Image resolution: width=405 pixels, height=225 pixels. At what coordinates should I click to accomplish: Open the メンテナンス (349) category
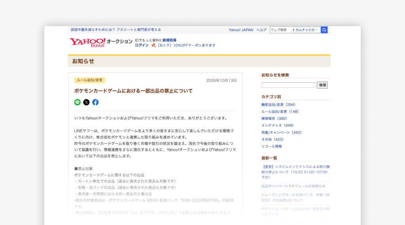tap(277, 126)
